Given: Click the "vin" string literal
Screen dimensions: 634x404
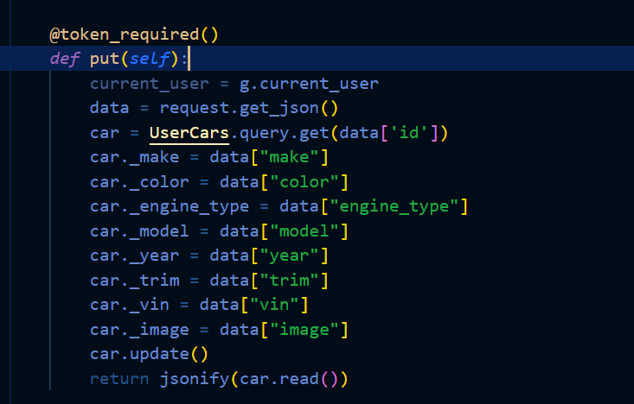Looking at the screenshot, I should 273,305.
